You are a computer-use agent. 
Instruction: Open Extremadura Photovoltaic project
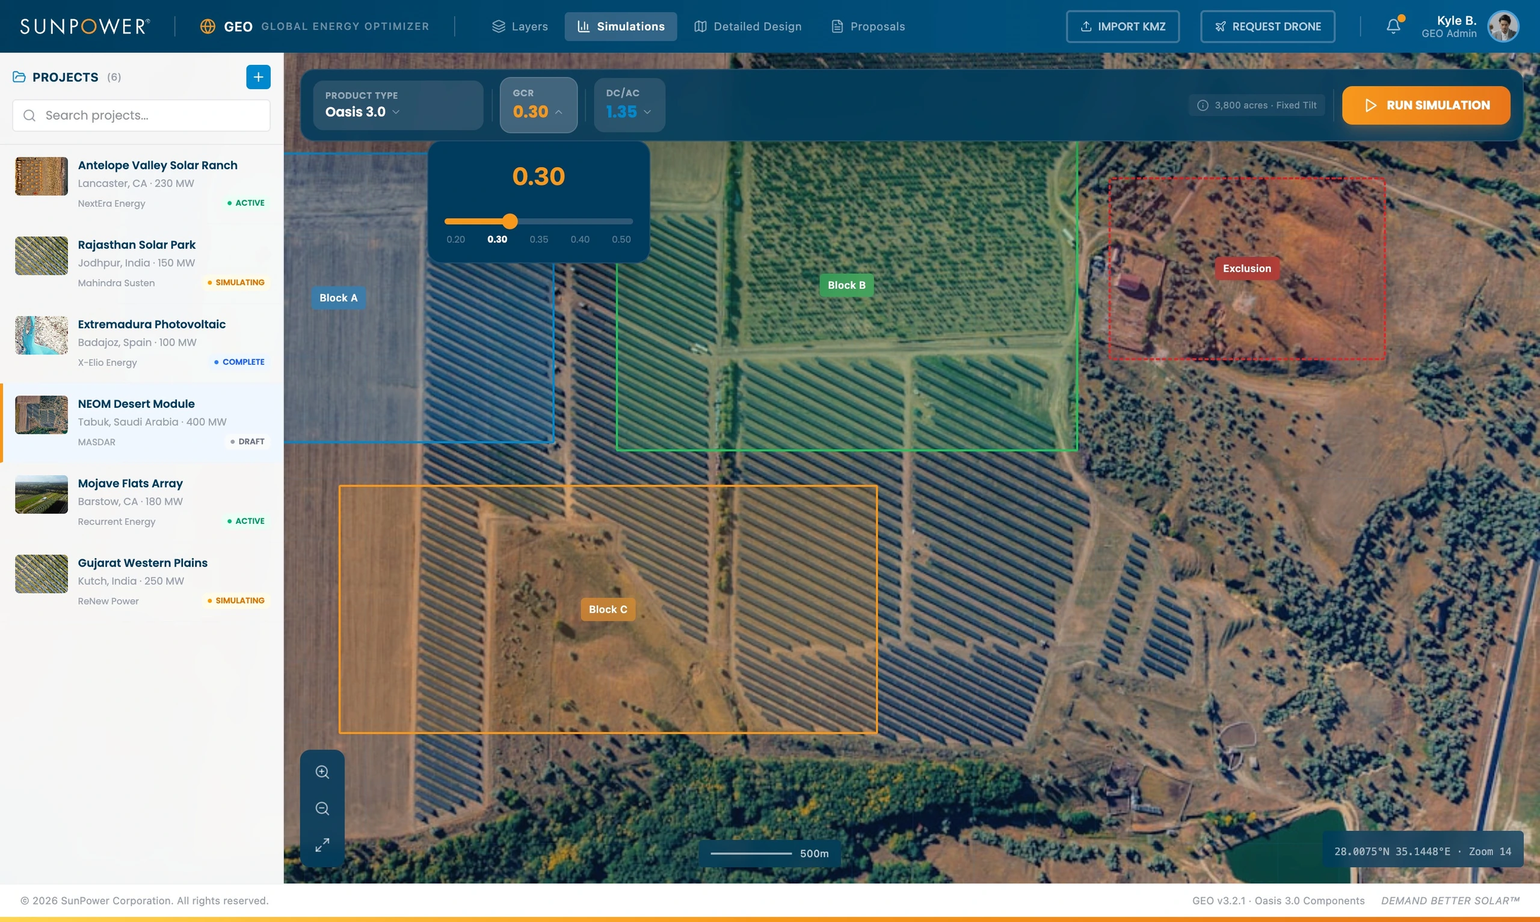click(141, 343)
